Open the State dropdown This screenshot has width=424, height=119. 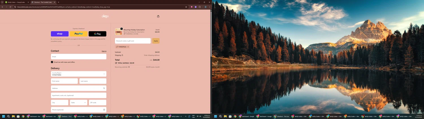coord(79,103)
